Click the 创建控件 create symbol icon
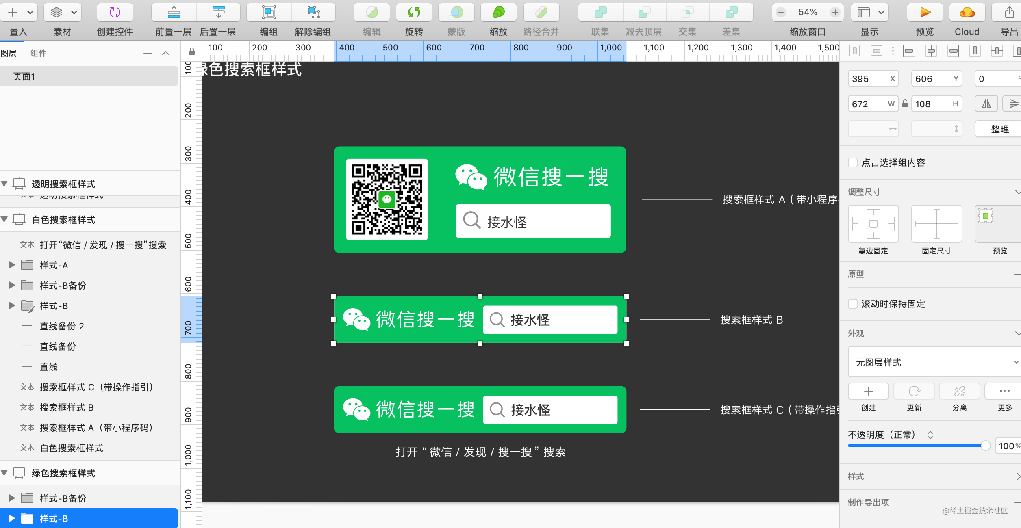Image resolution: width=1021 pixels, height=528 pixels. pyautogui.click(x=115, y=12)
